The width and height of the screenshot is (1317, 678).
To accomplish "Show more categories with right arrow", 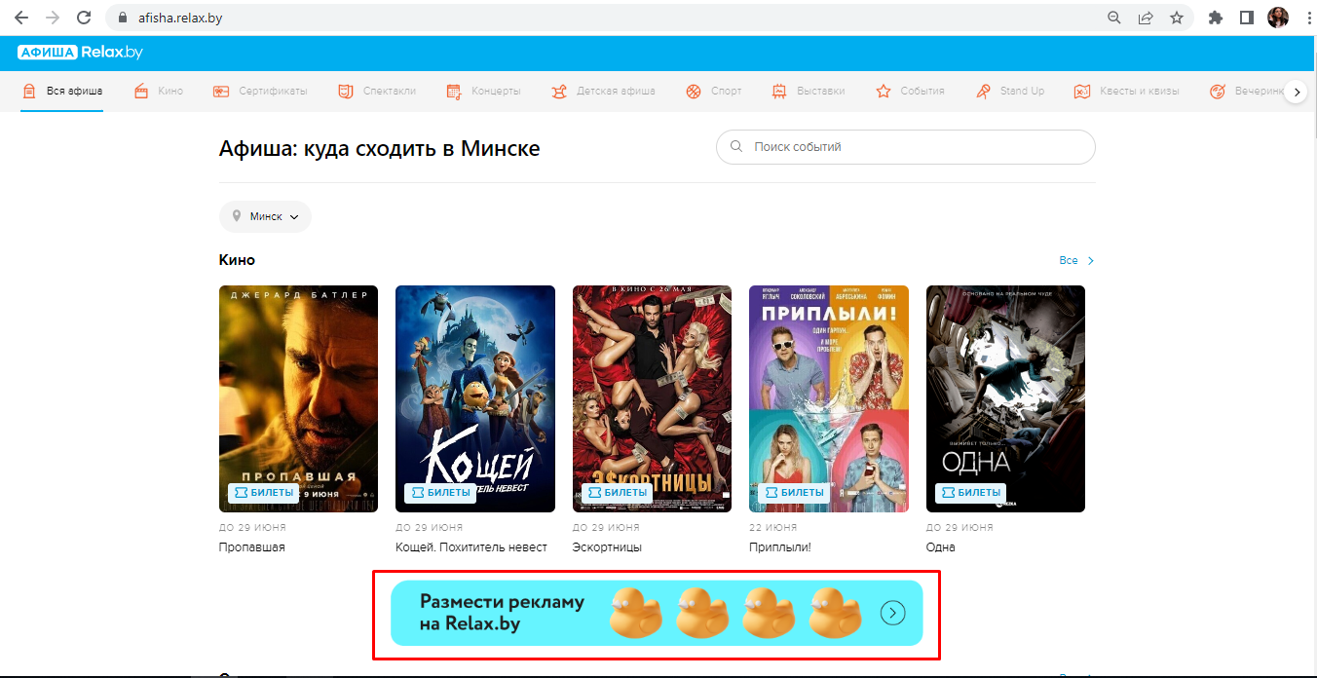I will click(x=1295, y=92).
